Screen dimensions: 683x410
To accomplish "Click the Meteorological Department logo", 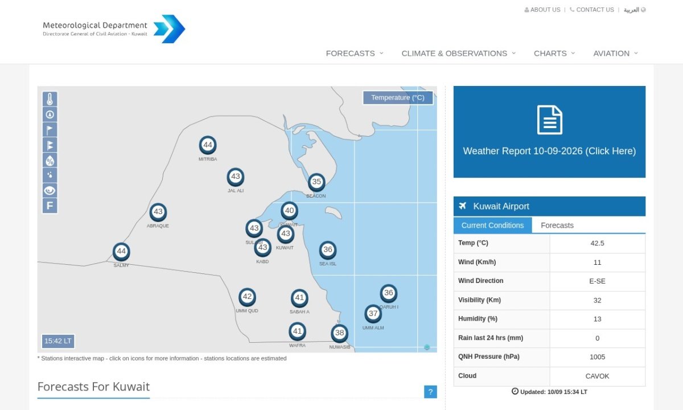I will pos(114,29).
